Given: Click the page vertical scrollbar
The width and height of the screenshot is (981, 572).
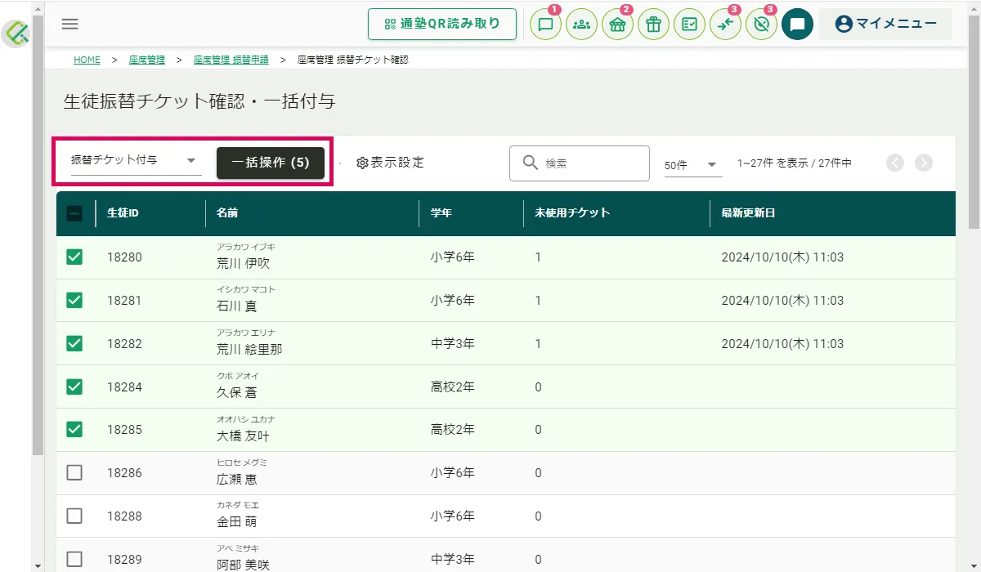Looking at the screenshot, I should (x=974, y=123).
